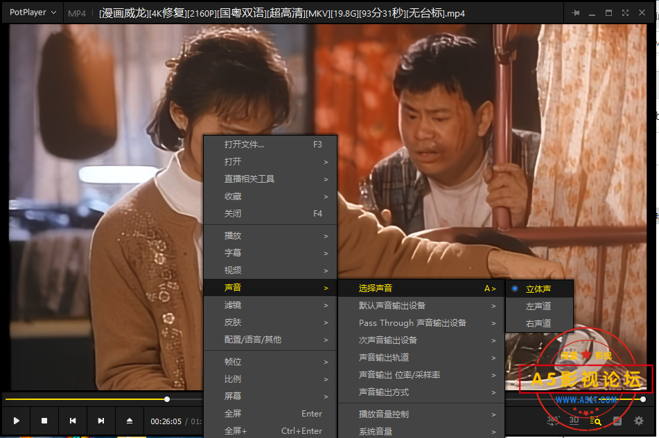The width and height of the screenshot is (659, 438).
Task: Stop playback with the Stop button
Action: (44, 421)
